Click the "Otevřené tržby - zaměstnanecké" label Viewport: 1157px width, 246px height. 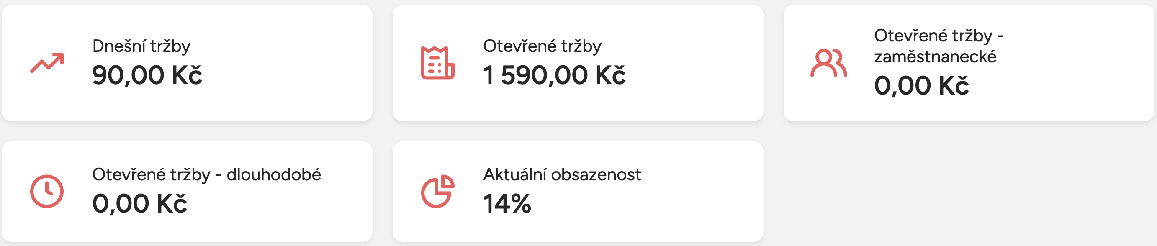938,46
